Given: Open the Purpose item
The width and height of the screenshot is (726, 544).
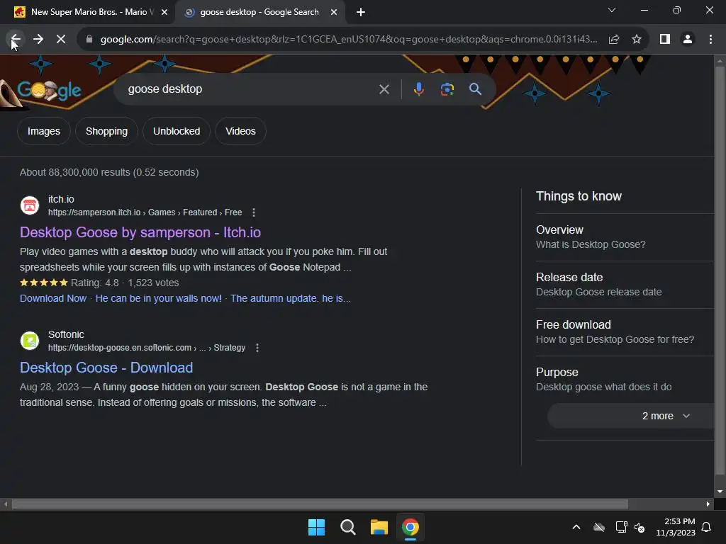Looking at the screenshot, I should [x=625, y=380].
